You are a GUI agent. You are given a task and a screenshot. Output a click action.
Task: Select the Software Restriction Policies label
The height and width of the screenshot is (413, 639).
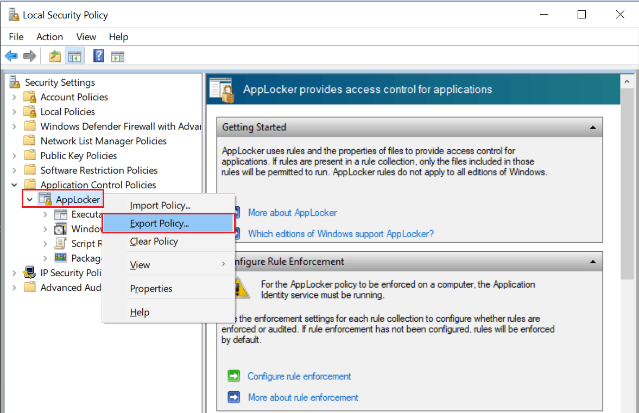99,170
